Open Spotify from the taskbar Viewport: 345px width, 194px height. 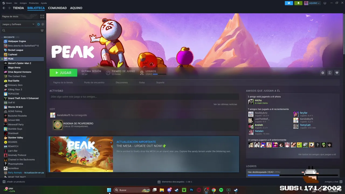221,190
